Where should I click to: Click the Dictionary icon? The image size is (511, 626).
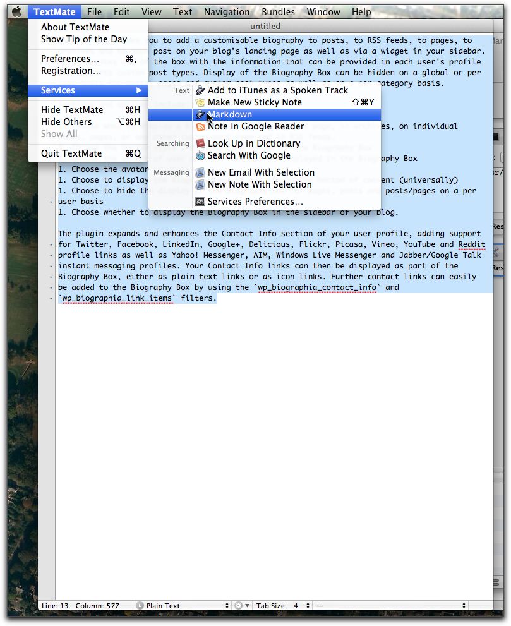tap(200, 143)
